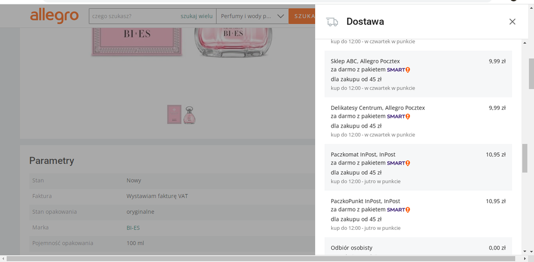534x262 pixels.
Task: Click the 'Nowy' condition value
Action: click(x=134, y=181)
